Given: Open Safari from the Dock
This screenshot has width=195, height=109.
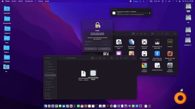Looking at the screenshot, I should [x=53, y=106].
